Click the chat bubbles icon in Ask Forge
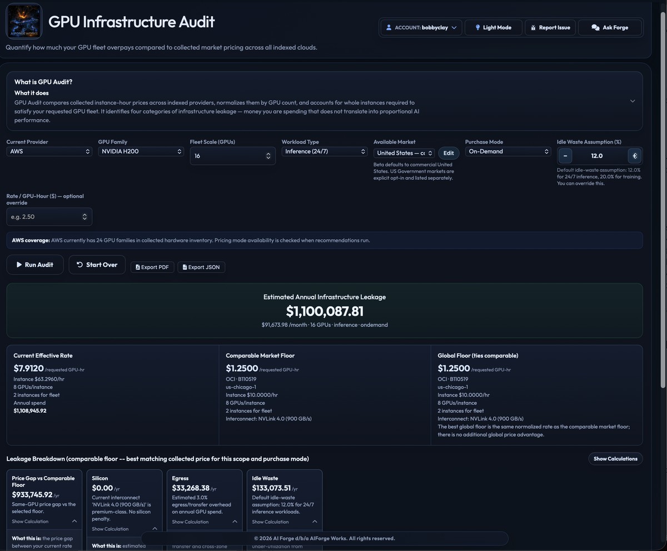This screenshot has height=551, width=667. click(595, 27)
